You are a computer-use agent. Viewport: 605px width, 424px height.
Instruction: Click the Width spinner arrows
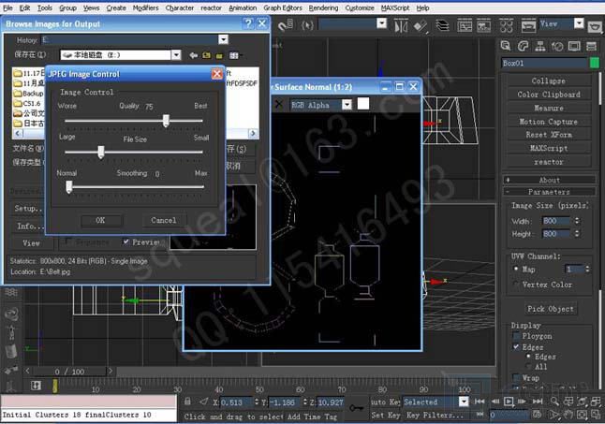coord(577,221)
